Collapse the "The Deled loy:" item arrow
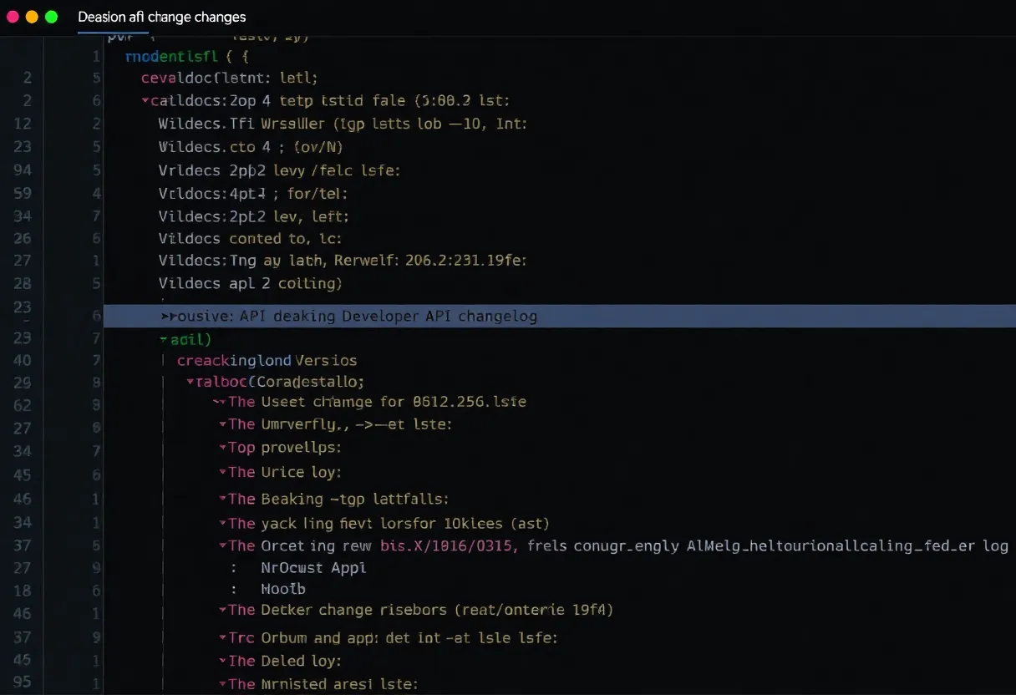 [222, 662]
